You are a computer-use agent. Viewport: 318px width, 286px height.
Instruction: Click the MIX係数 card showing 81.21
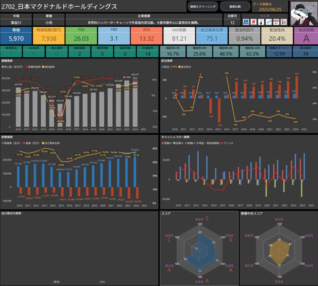[179, 35]
